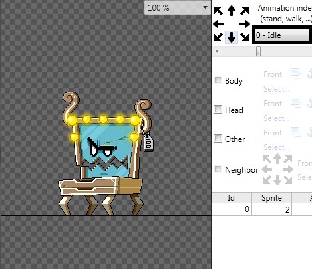Select the layer row with Id 0

[262, 209]
